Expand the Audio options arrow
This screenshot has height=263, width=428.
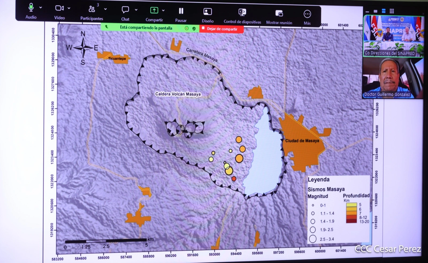click(41, 7)
